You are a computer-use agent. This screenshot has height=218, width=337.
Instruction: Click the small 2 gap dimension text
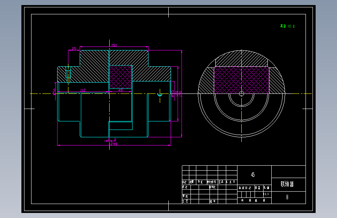coord(115,140)
